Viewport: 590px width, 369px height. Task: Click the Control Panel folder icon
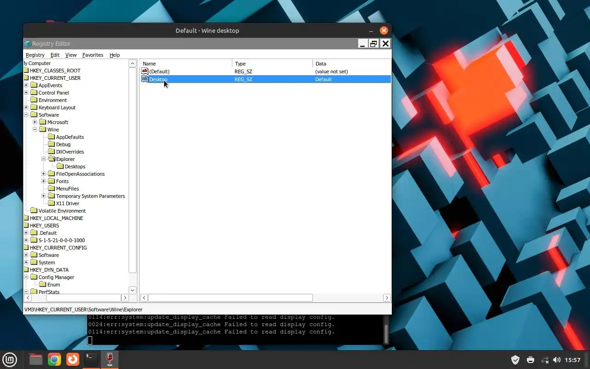point(34,93)
